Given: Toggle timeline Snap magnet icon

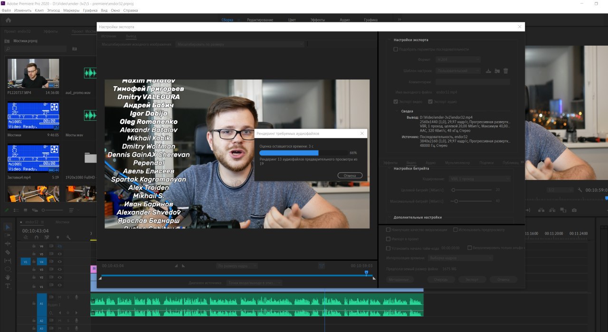Looking at the screenshot, I should click(37, 237).
